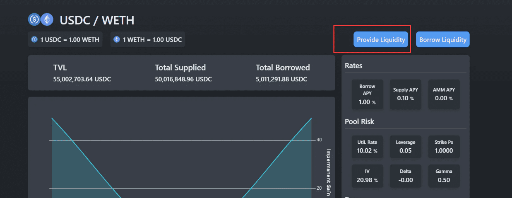The width and height of the screenshot is (512, 198).
Task: Click the Total Supplied value 50,016,848.96 USDC
Action: pyautogui.click(x=183, y=79)
